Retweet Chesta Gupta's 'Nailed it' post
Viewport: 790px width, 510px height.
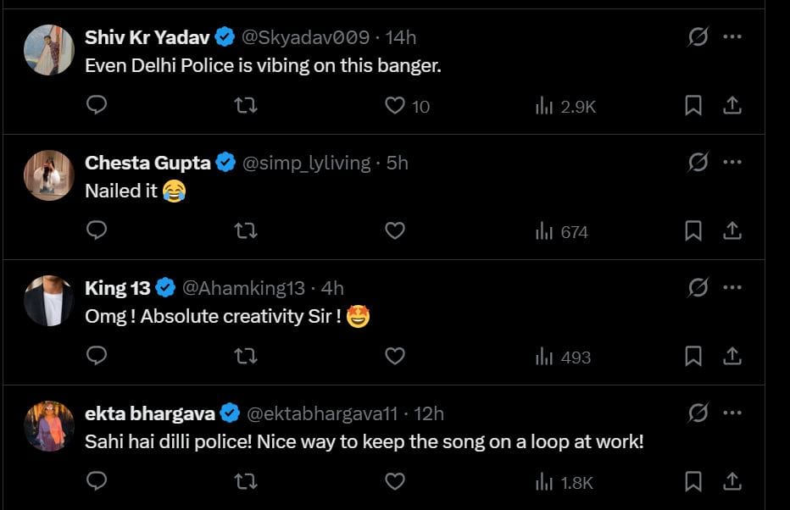point(246,230)
